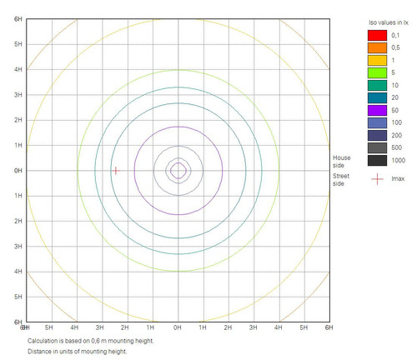Click the blue 20 lx legend swatch
The height and width of the screenshot is (360, 417).
(377, 97)
